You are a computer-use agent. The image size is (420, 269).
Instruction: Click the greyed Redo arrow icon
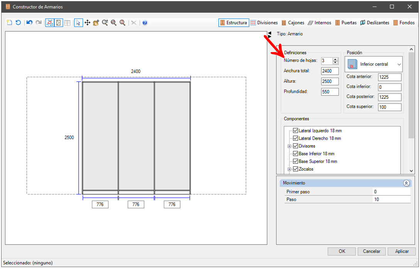[39, 22]
